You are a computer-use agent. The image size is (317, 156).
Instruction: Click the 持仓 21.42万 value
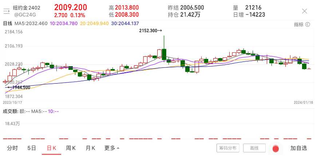[190, 15]
